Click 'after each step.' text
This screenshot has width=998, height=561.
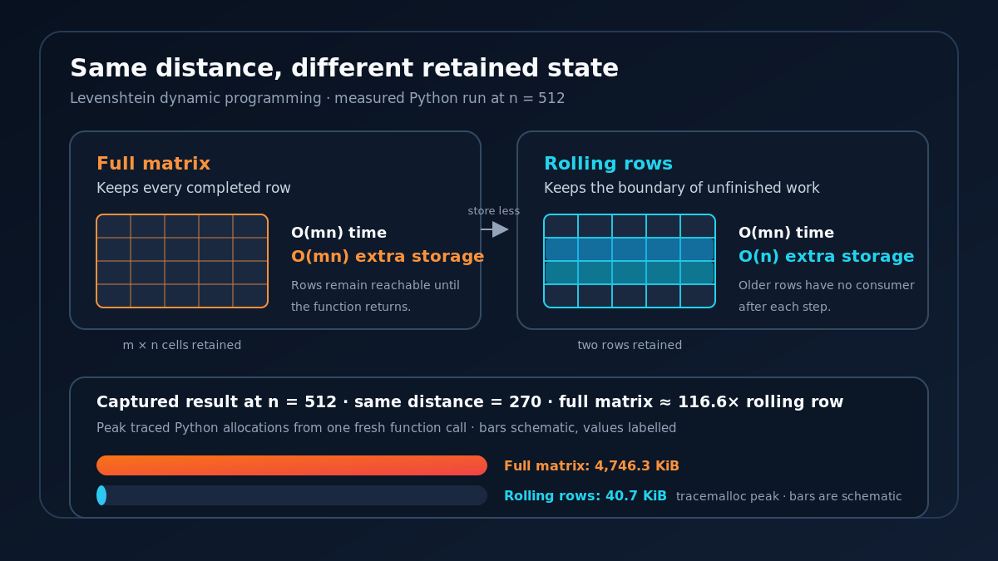[x=784, y=308]
